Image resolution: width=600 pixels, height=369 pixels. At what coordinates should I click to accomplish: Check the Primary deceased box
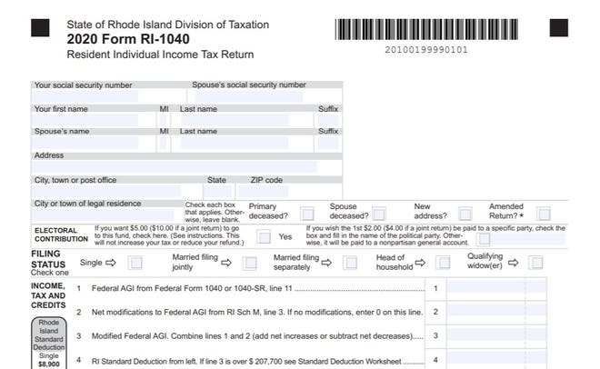[x=307, y=214]
